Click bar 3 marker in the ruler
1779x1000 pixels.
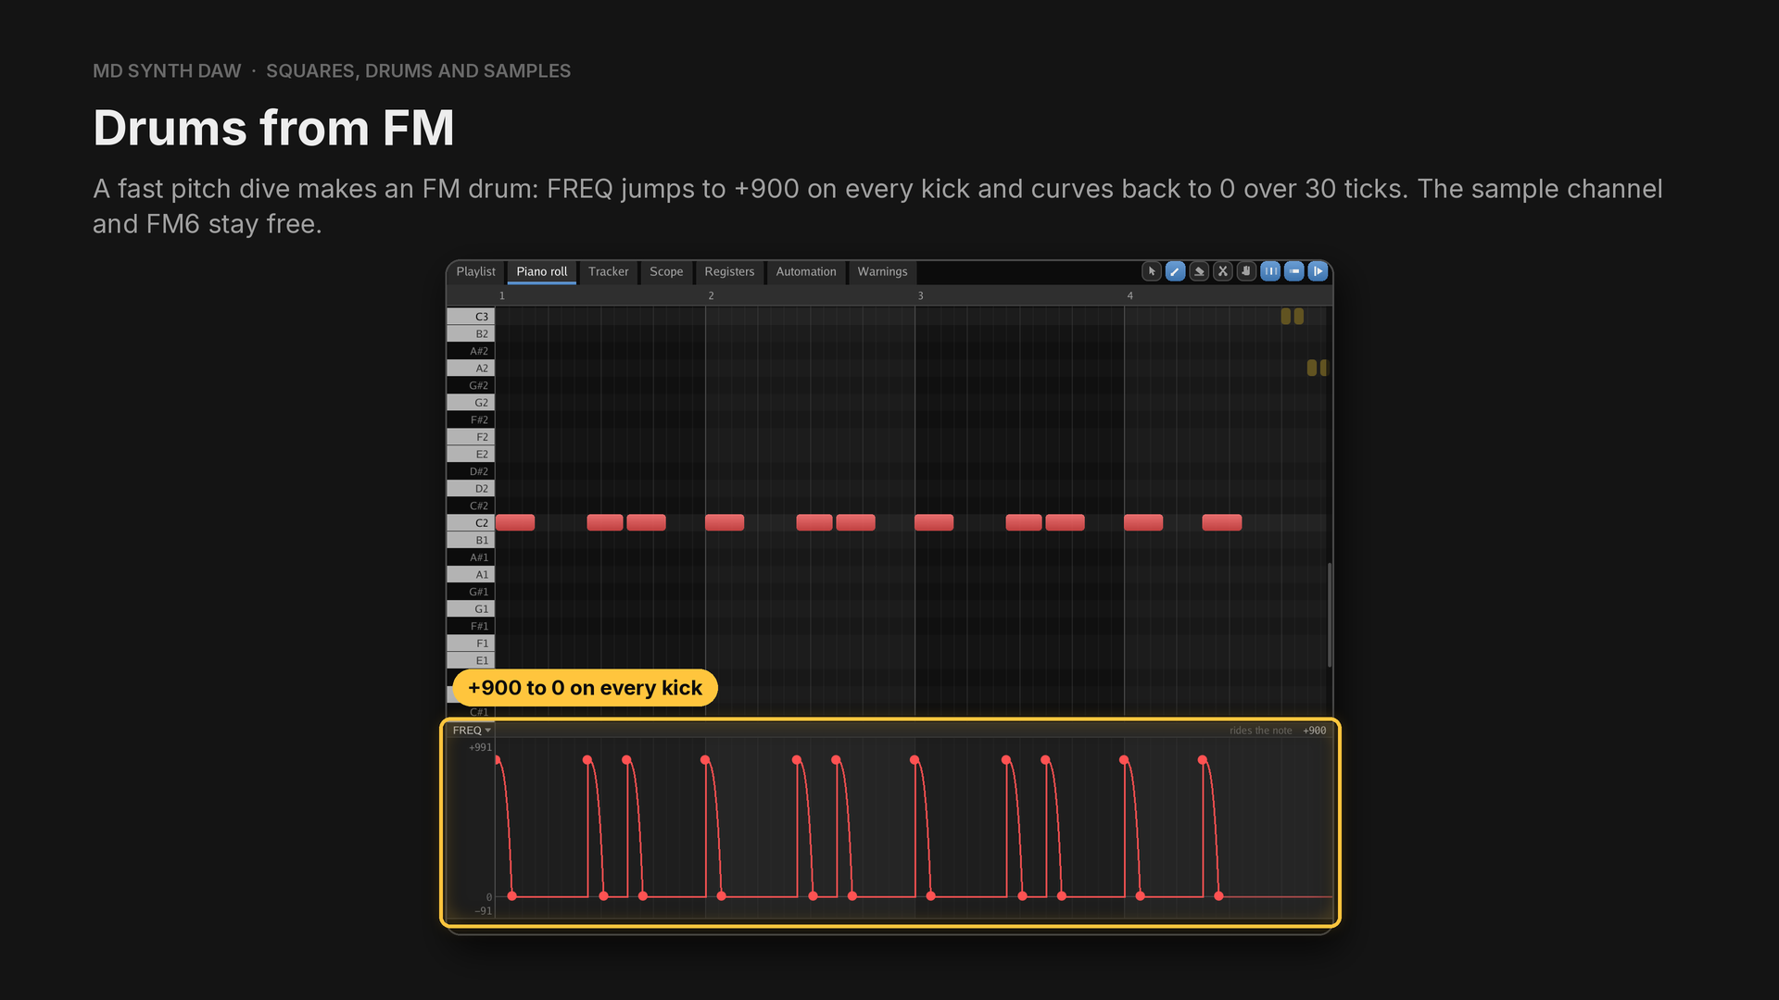[920, 295]
